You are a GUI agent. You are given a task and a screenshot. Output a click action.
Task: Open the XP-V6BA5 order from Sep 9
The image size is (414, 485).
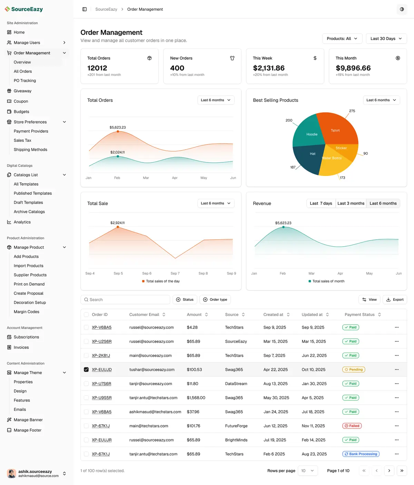pyautogui.click(x=102, y=327)
